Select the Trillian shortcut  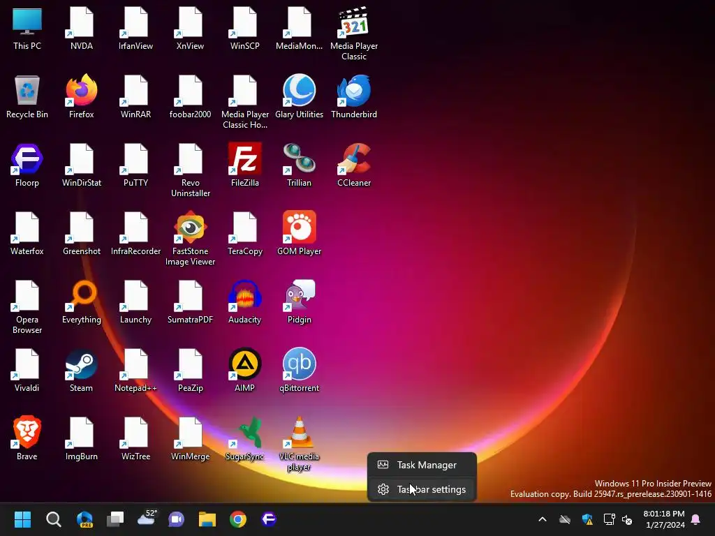coord(299,165)
